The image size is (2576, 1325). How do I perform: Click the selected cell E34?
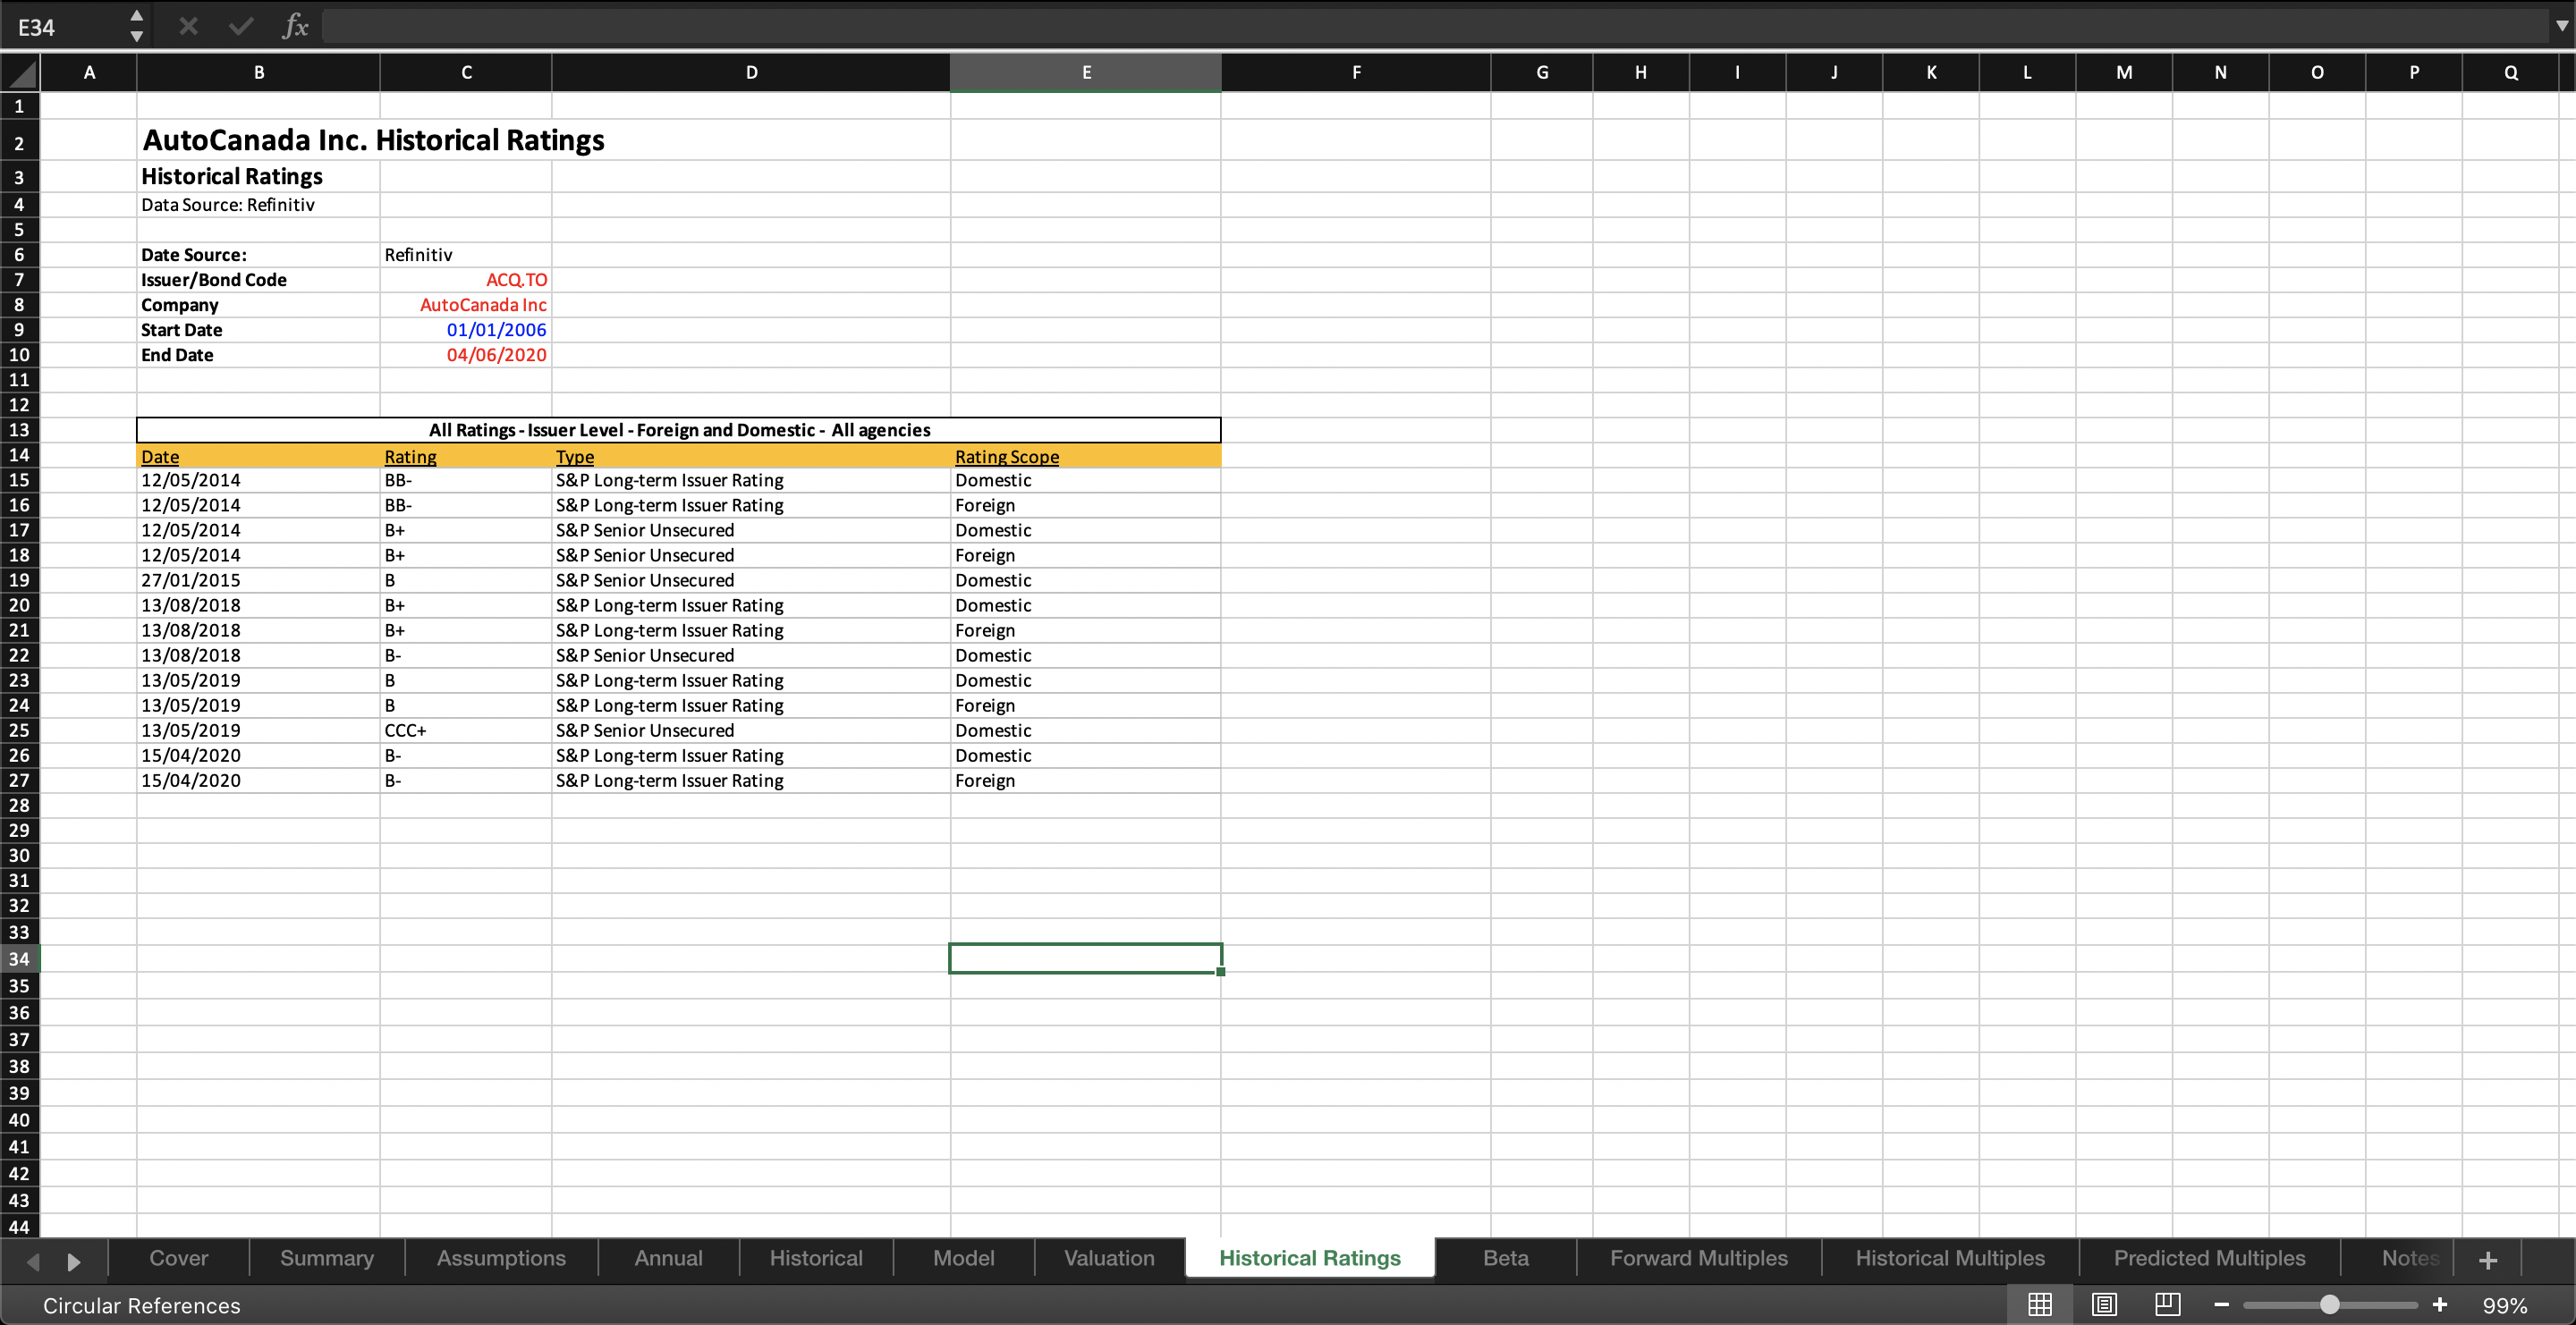pyautogui.click(x=1086, y=959)
